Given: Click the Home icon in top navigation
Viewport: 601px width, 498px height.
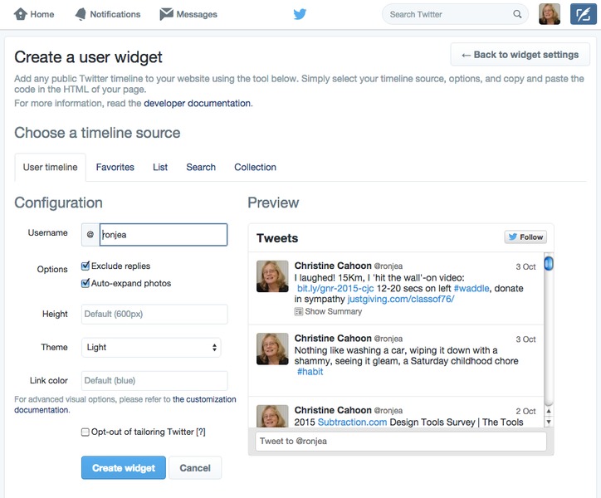Looking at the screenshot, I should 20,14.
